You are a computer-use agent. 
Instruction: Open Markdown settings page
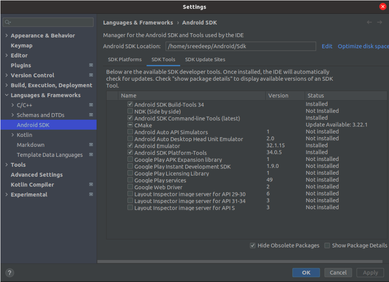[31, 145]
